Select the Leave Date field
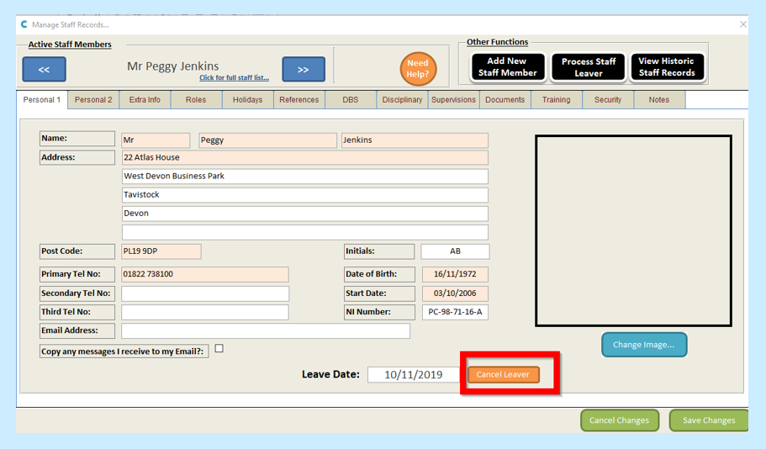Screen dimensions: 766x449 pyautogui.click(x=413, y=375)
